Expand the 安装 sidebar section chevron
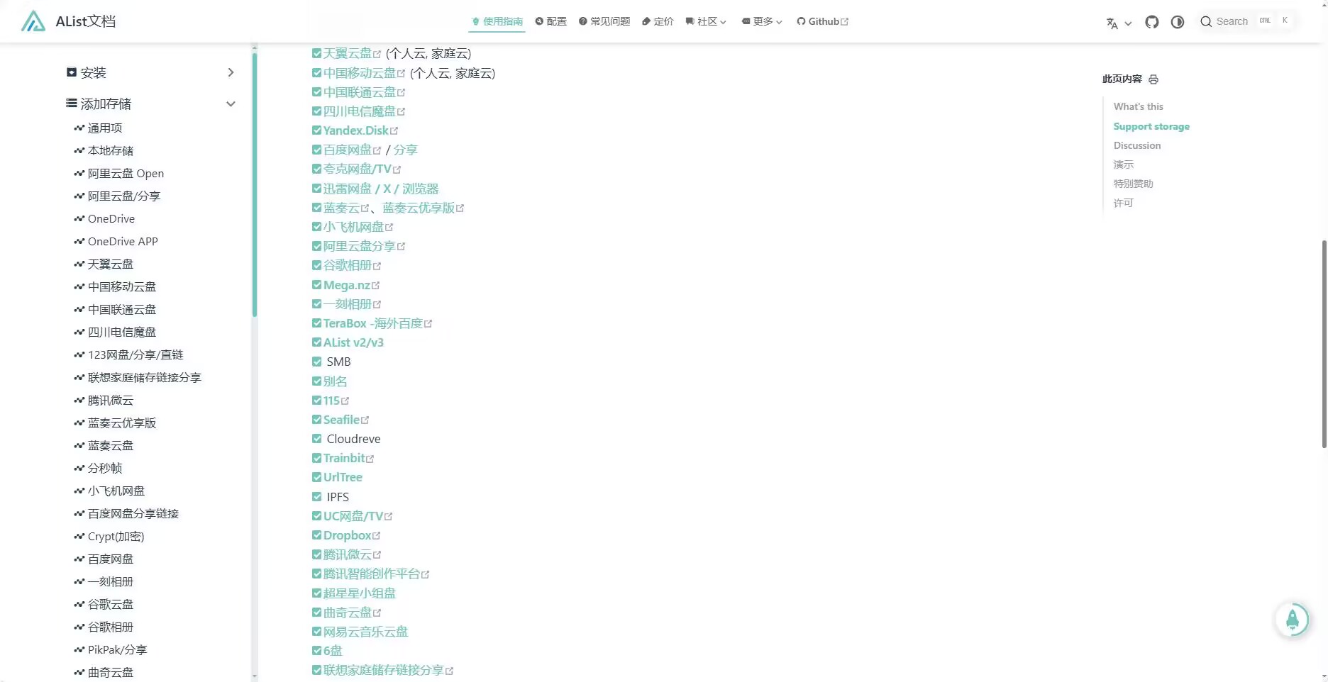1328x682 pixels. (x=231, y=72)
